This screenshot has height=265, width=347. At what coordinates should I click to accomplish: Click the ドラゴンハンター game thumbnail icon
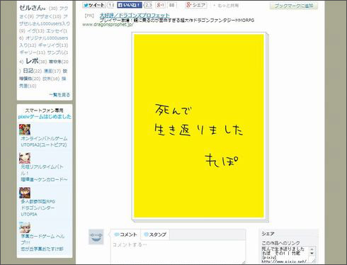[x=25, y=193]
